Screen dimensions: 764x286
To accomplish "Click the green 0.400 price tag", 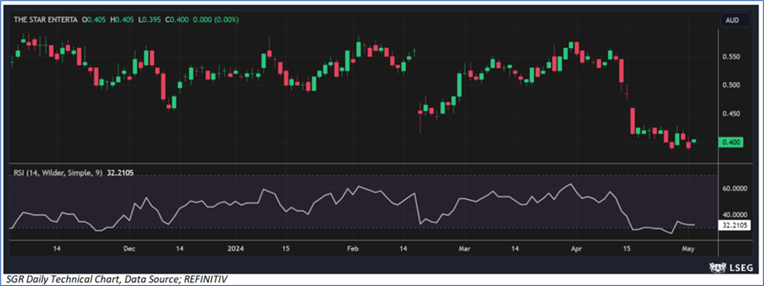I will (732, 142).
